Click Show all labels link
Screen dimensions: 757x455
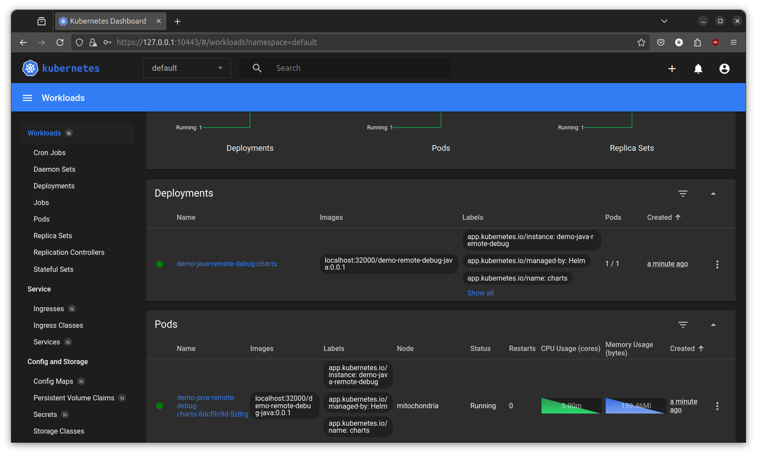480,293
